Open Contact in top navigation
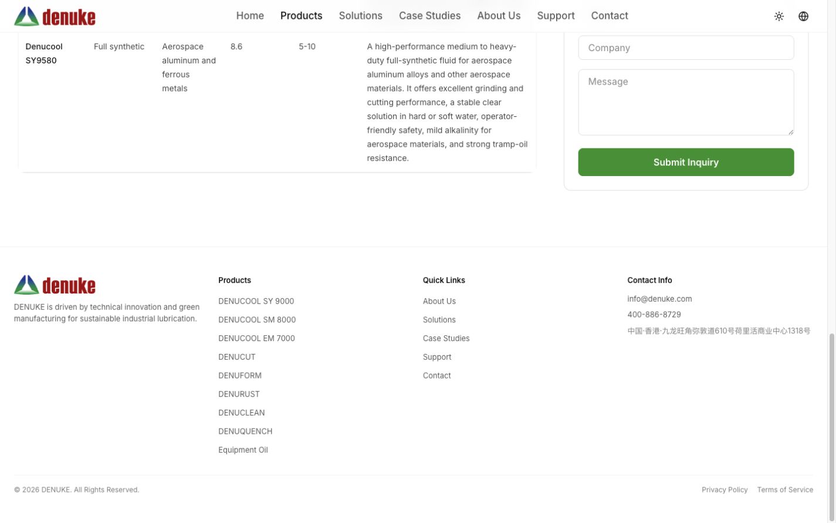Image resolution: width=836 pixels, height=523 pixels. coord(610,16)
